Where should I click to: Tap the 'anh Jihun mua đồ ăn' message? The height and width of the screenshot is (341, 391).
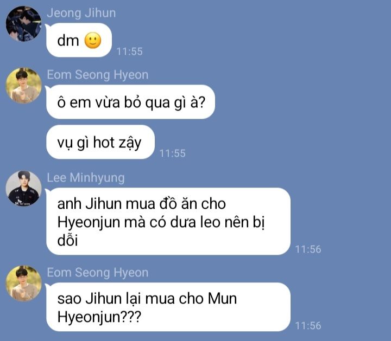(168, 222)
